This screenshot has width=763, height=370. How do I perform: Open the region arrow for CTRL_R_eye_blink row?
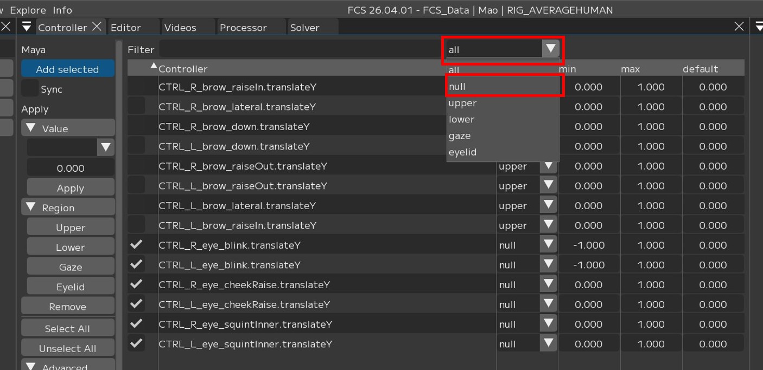point(549,245)
